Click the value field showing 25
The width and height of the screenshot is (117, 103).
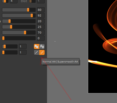pos(41,27)
